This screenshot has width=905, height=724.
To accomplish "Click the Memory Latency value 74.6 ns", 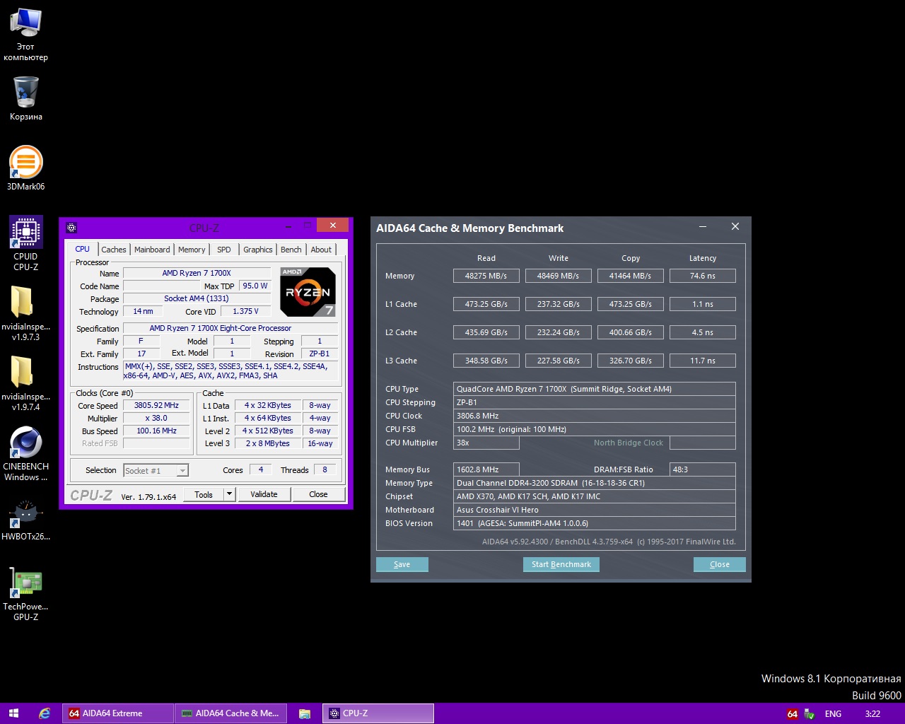I will [x=703, y=276].
